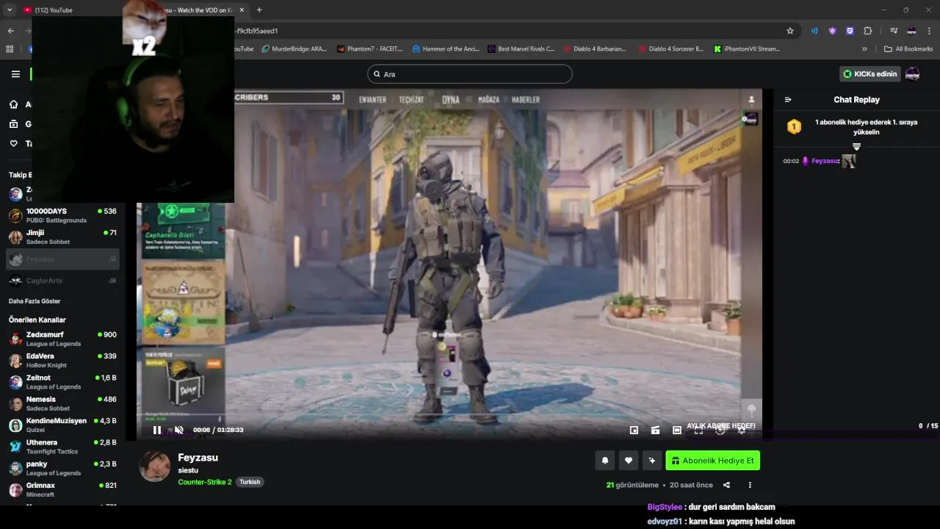Open Feyzasu's profile picture
The width and height of the screenshot is (940, 529).
[155, 467]
